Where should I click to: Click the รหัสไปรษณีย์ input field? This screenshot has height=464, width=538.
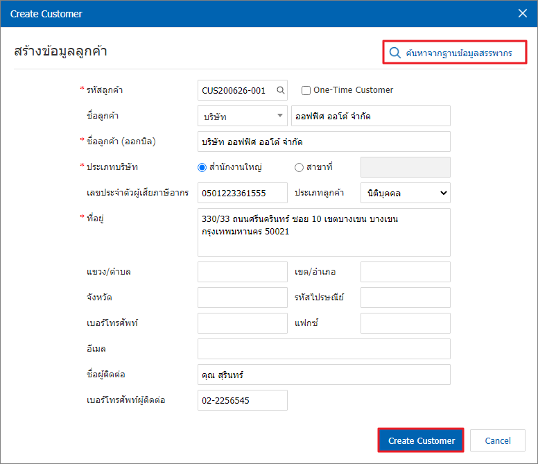(405, 298)
